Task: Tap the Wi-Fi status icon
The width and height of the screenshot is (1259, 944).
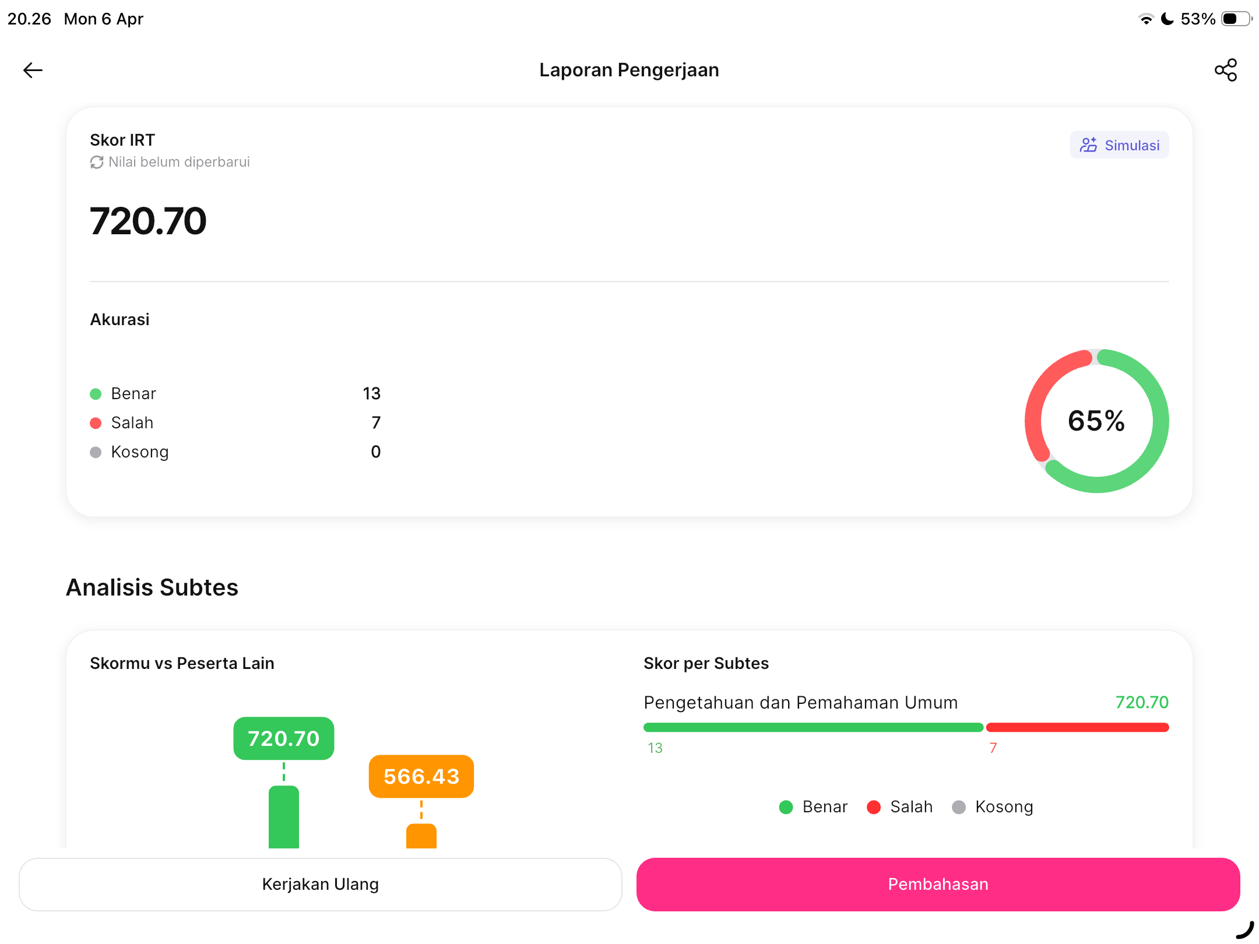Action: point(1146,19)
